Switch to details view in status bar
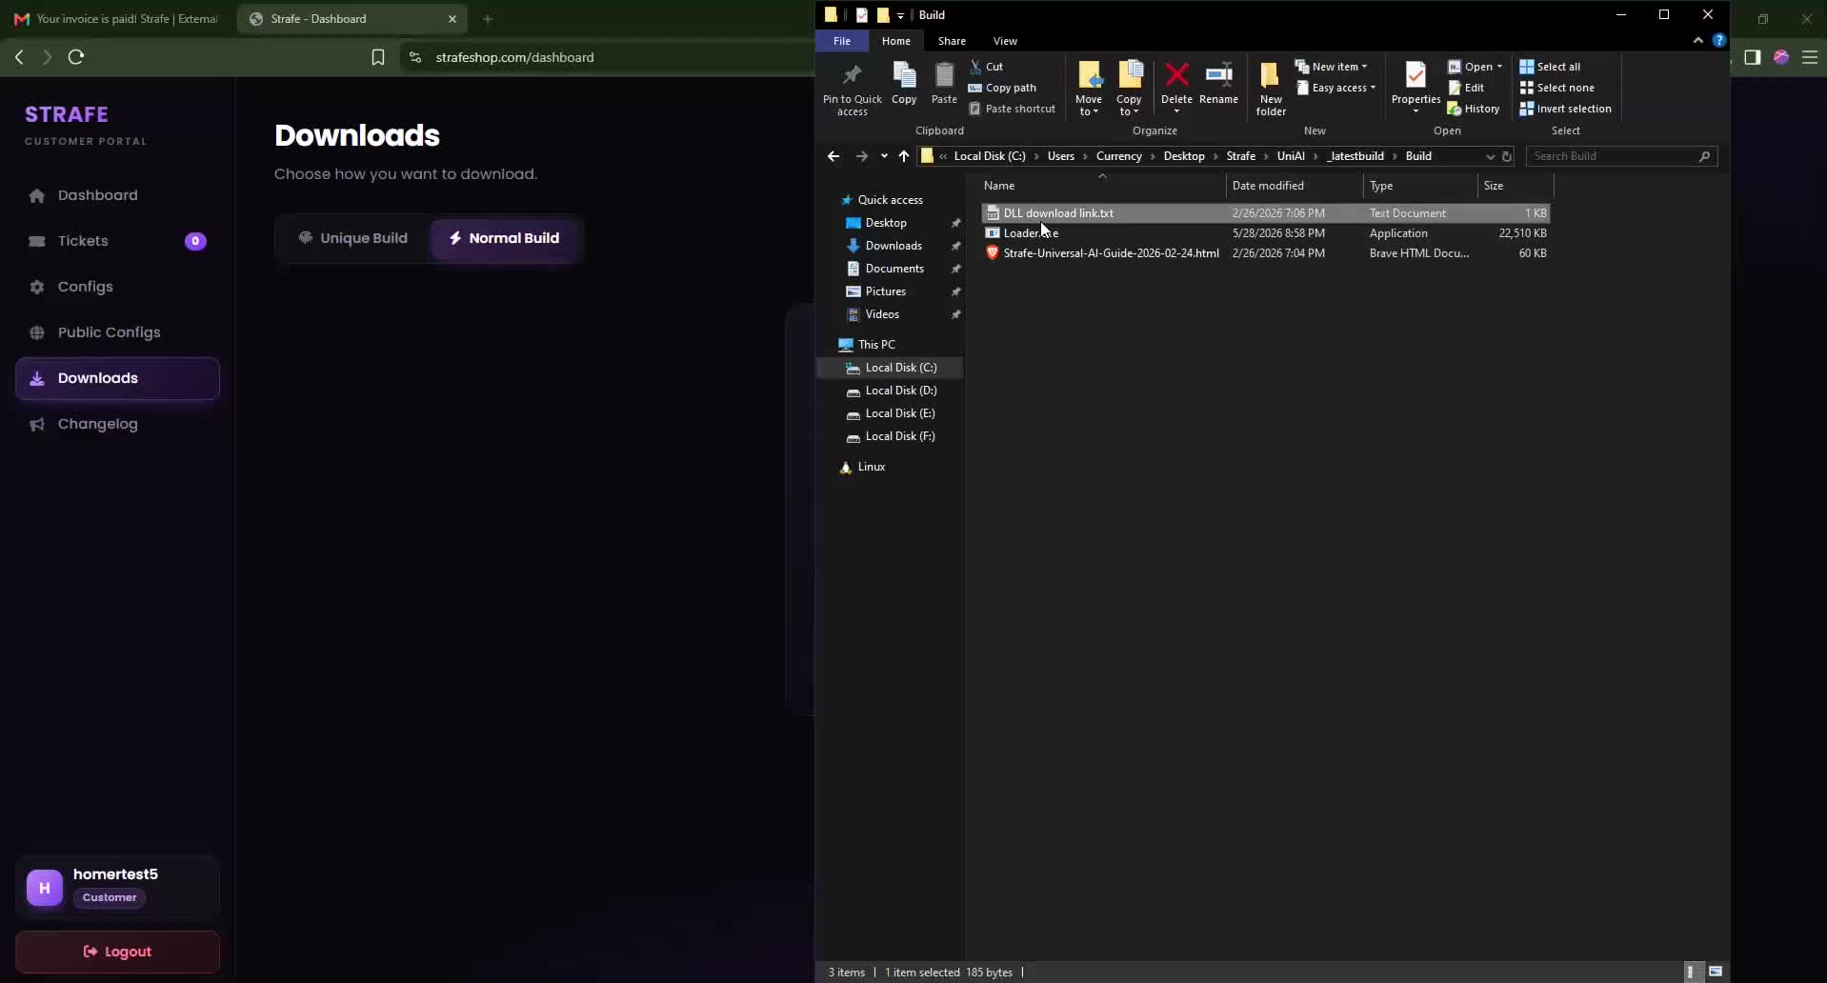Screen dimensions: 1827x983 point(1690,972)
